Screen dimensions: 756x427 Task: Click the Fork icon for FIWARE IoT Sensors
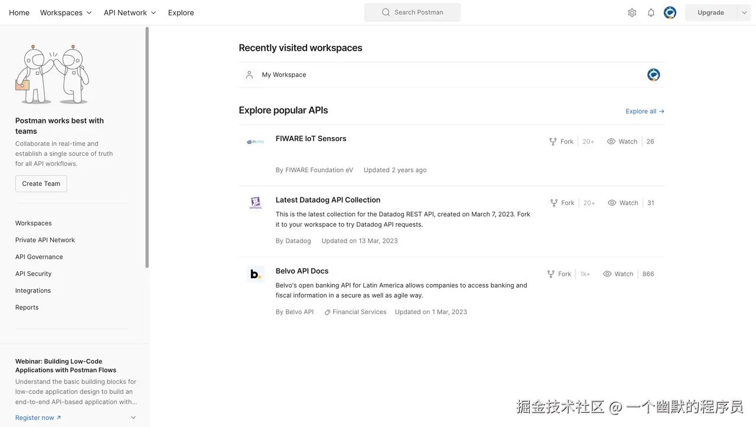coord(553,142)
